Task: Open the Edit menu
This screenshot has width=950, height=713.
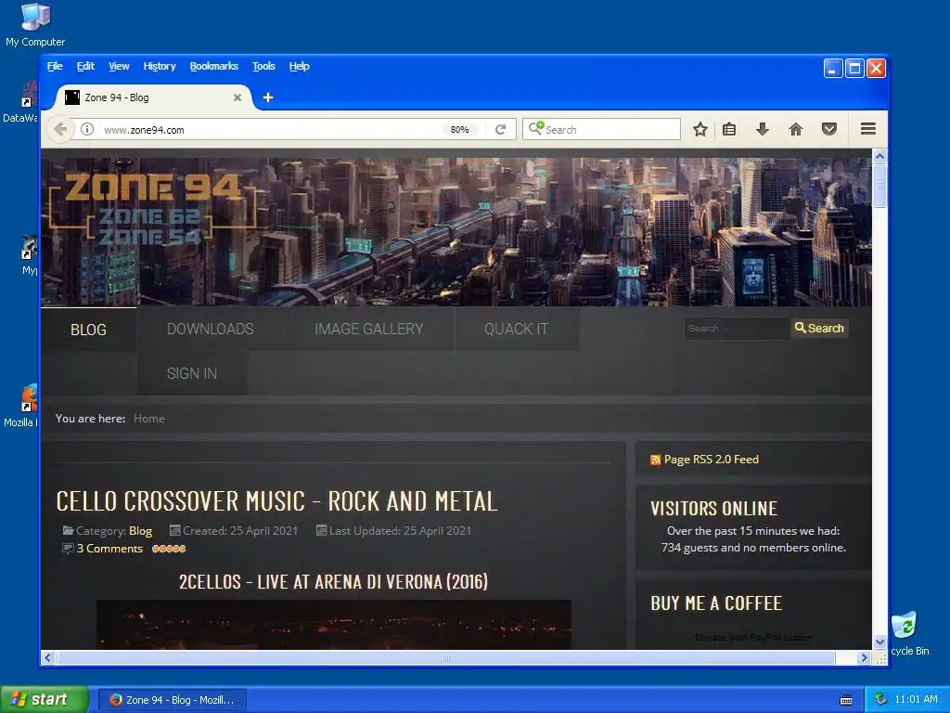Action: pyautogui.click(x=85, y=66)
